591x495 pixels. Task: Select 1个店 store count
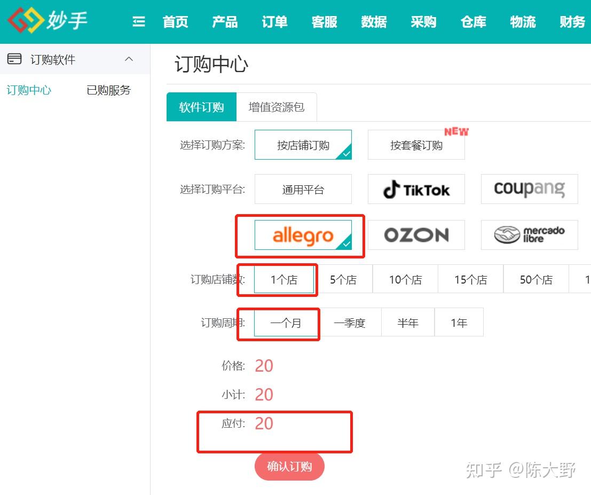click(x=284, y=279)
